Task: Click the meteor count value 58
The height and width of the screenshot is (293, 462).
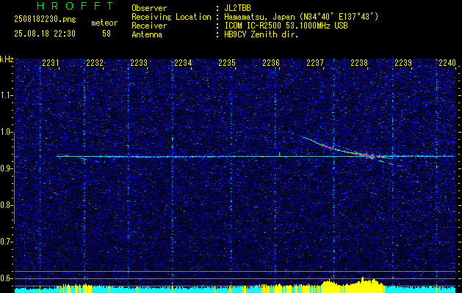Action: coord(107,34)
